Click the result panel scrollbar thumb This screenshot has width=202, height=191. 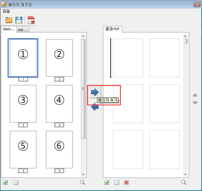point(185,41)
